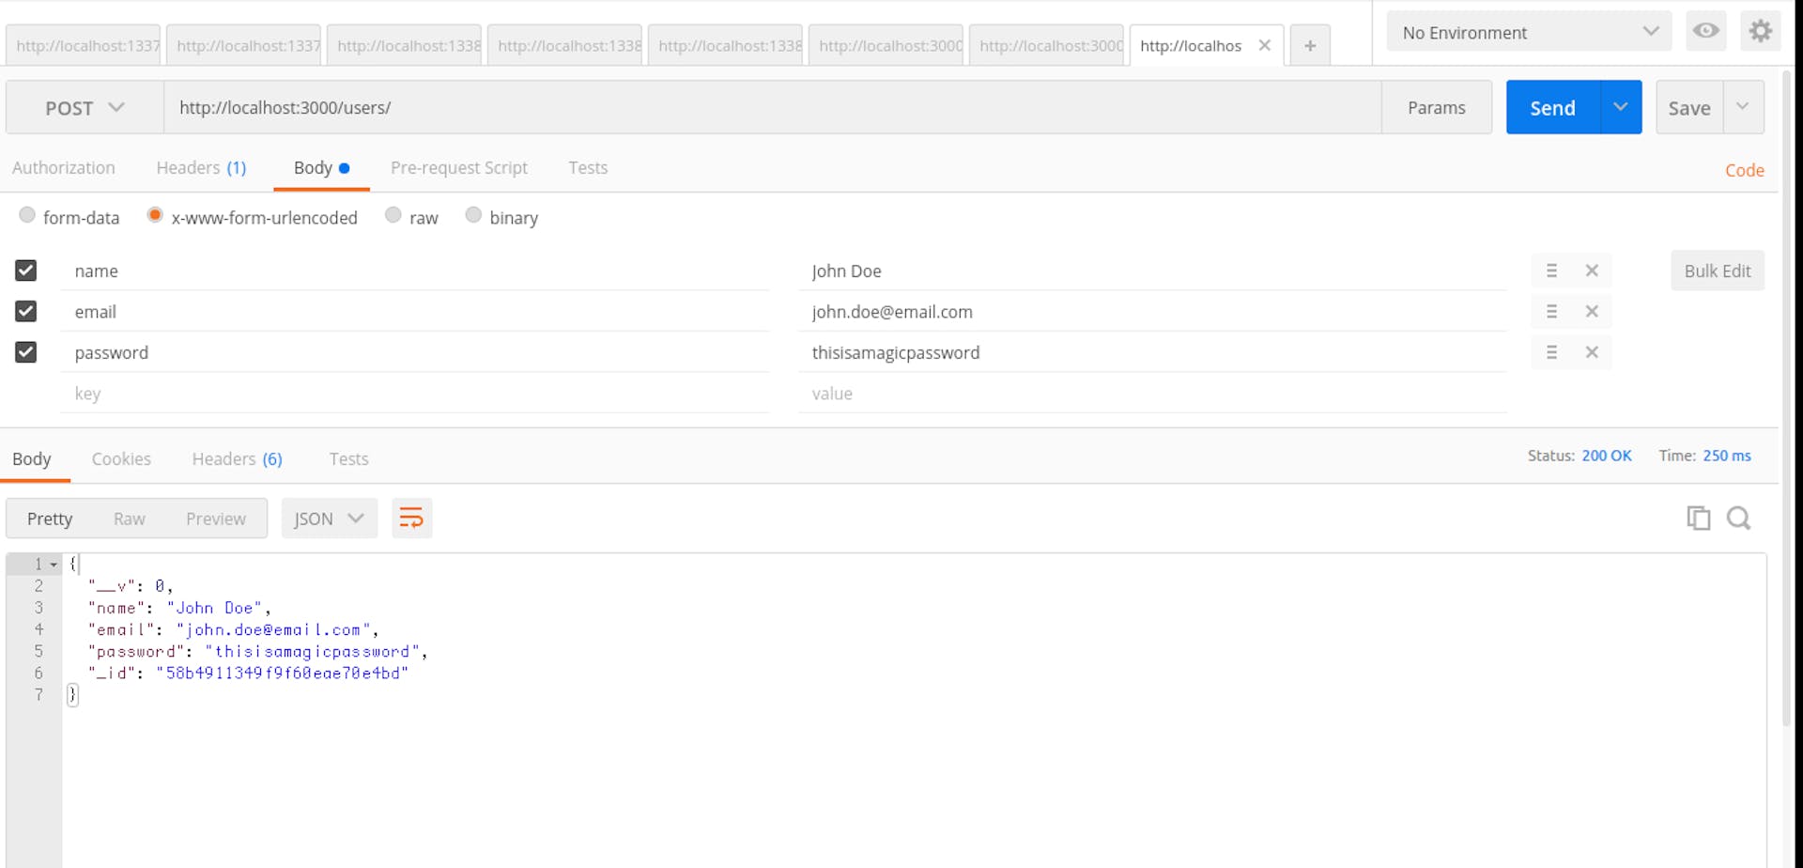Switch to the Pre-request Script tab
This screenshot has height=868, width=1803.
click(459, 167)
